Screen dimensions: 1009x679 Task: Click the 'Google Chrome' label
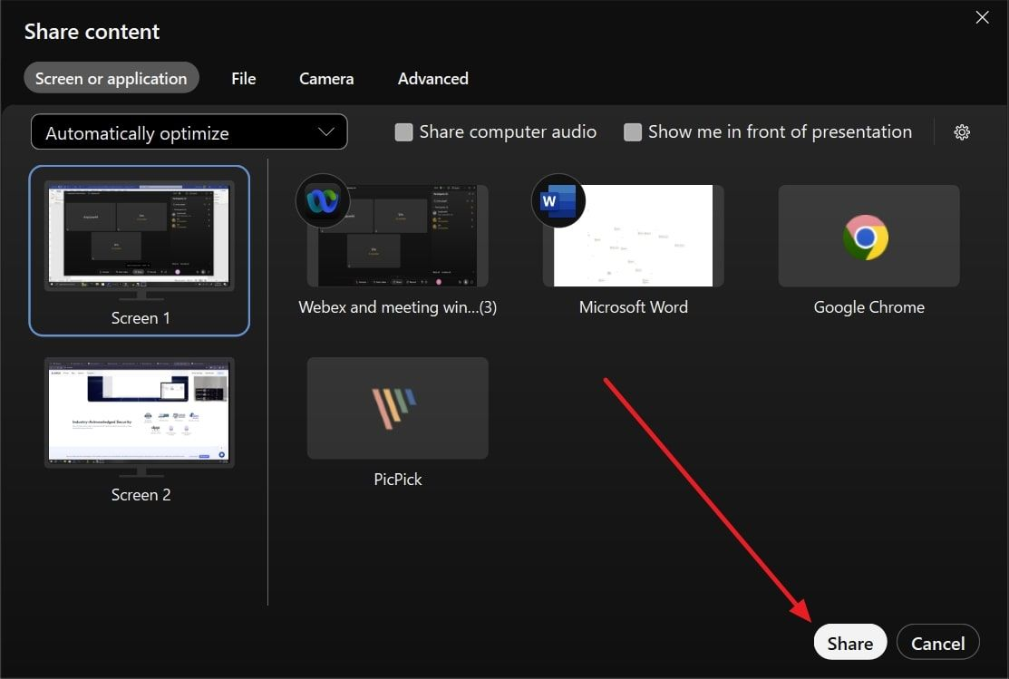[868, 307]
